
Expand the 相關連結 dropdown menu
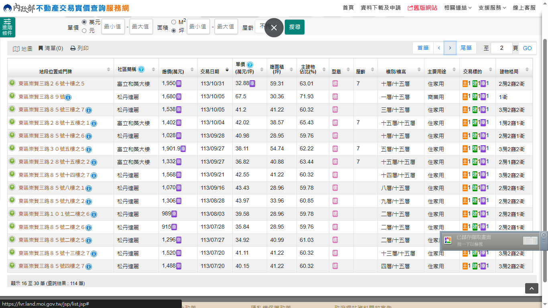458,8
